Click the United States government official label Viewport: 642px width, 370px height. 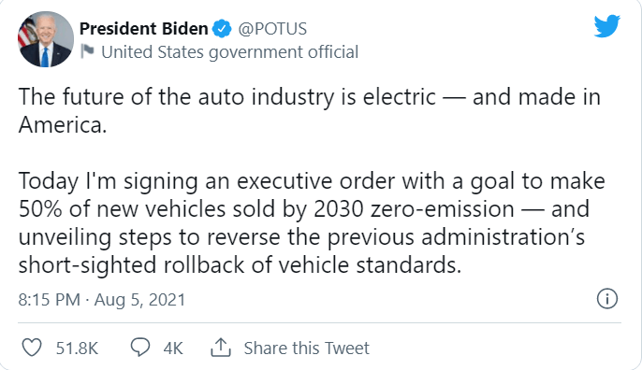[x=229, y=52]
